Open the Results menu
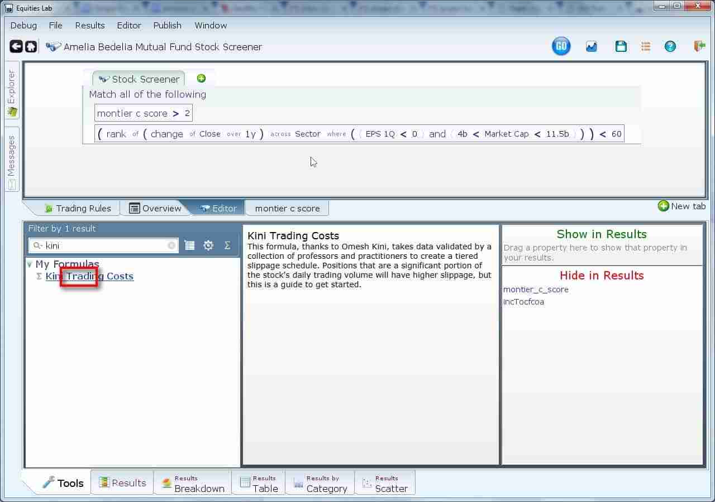 click(x=89, y=26)
